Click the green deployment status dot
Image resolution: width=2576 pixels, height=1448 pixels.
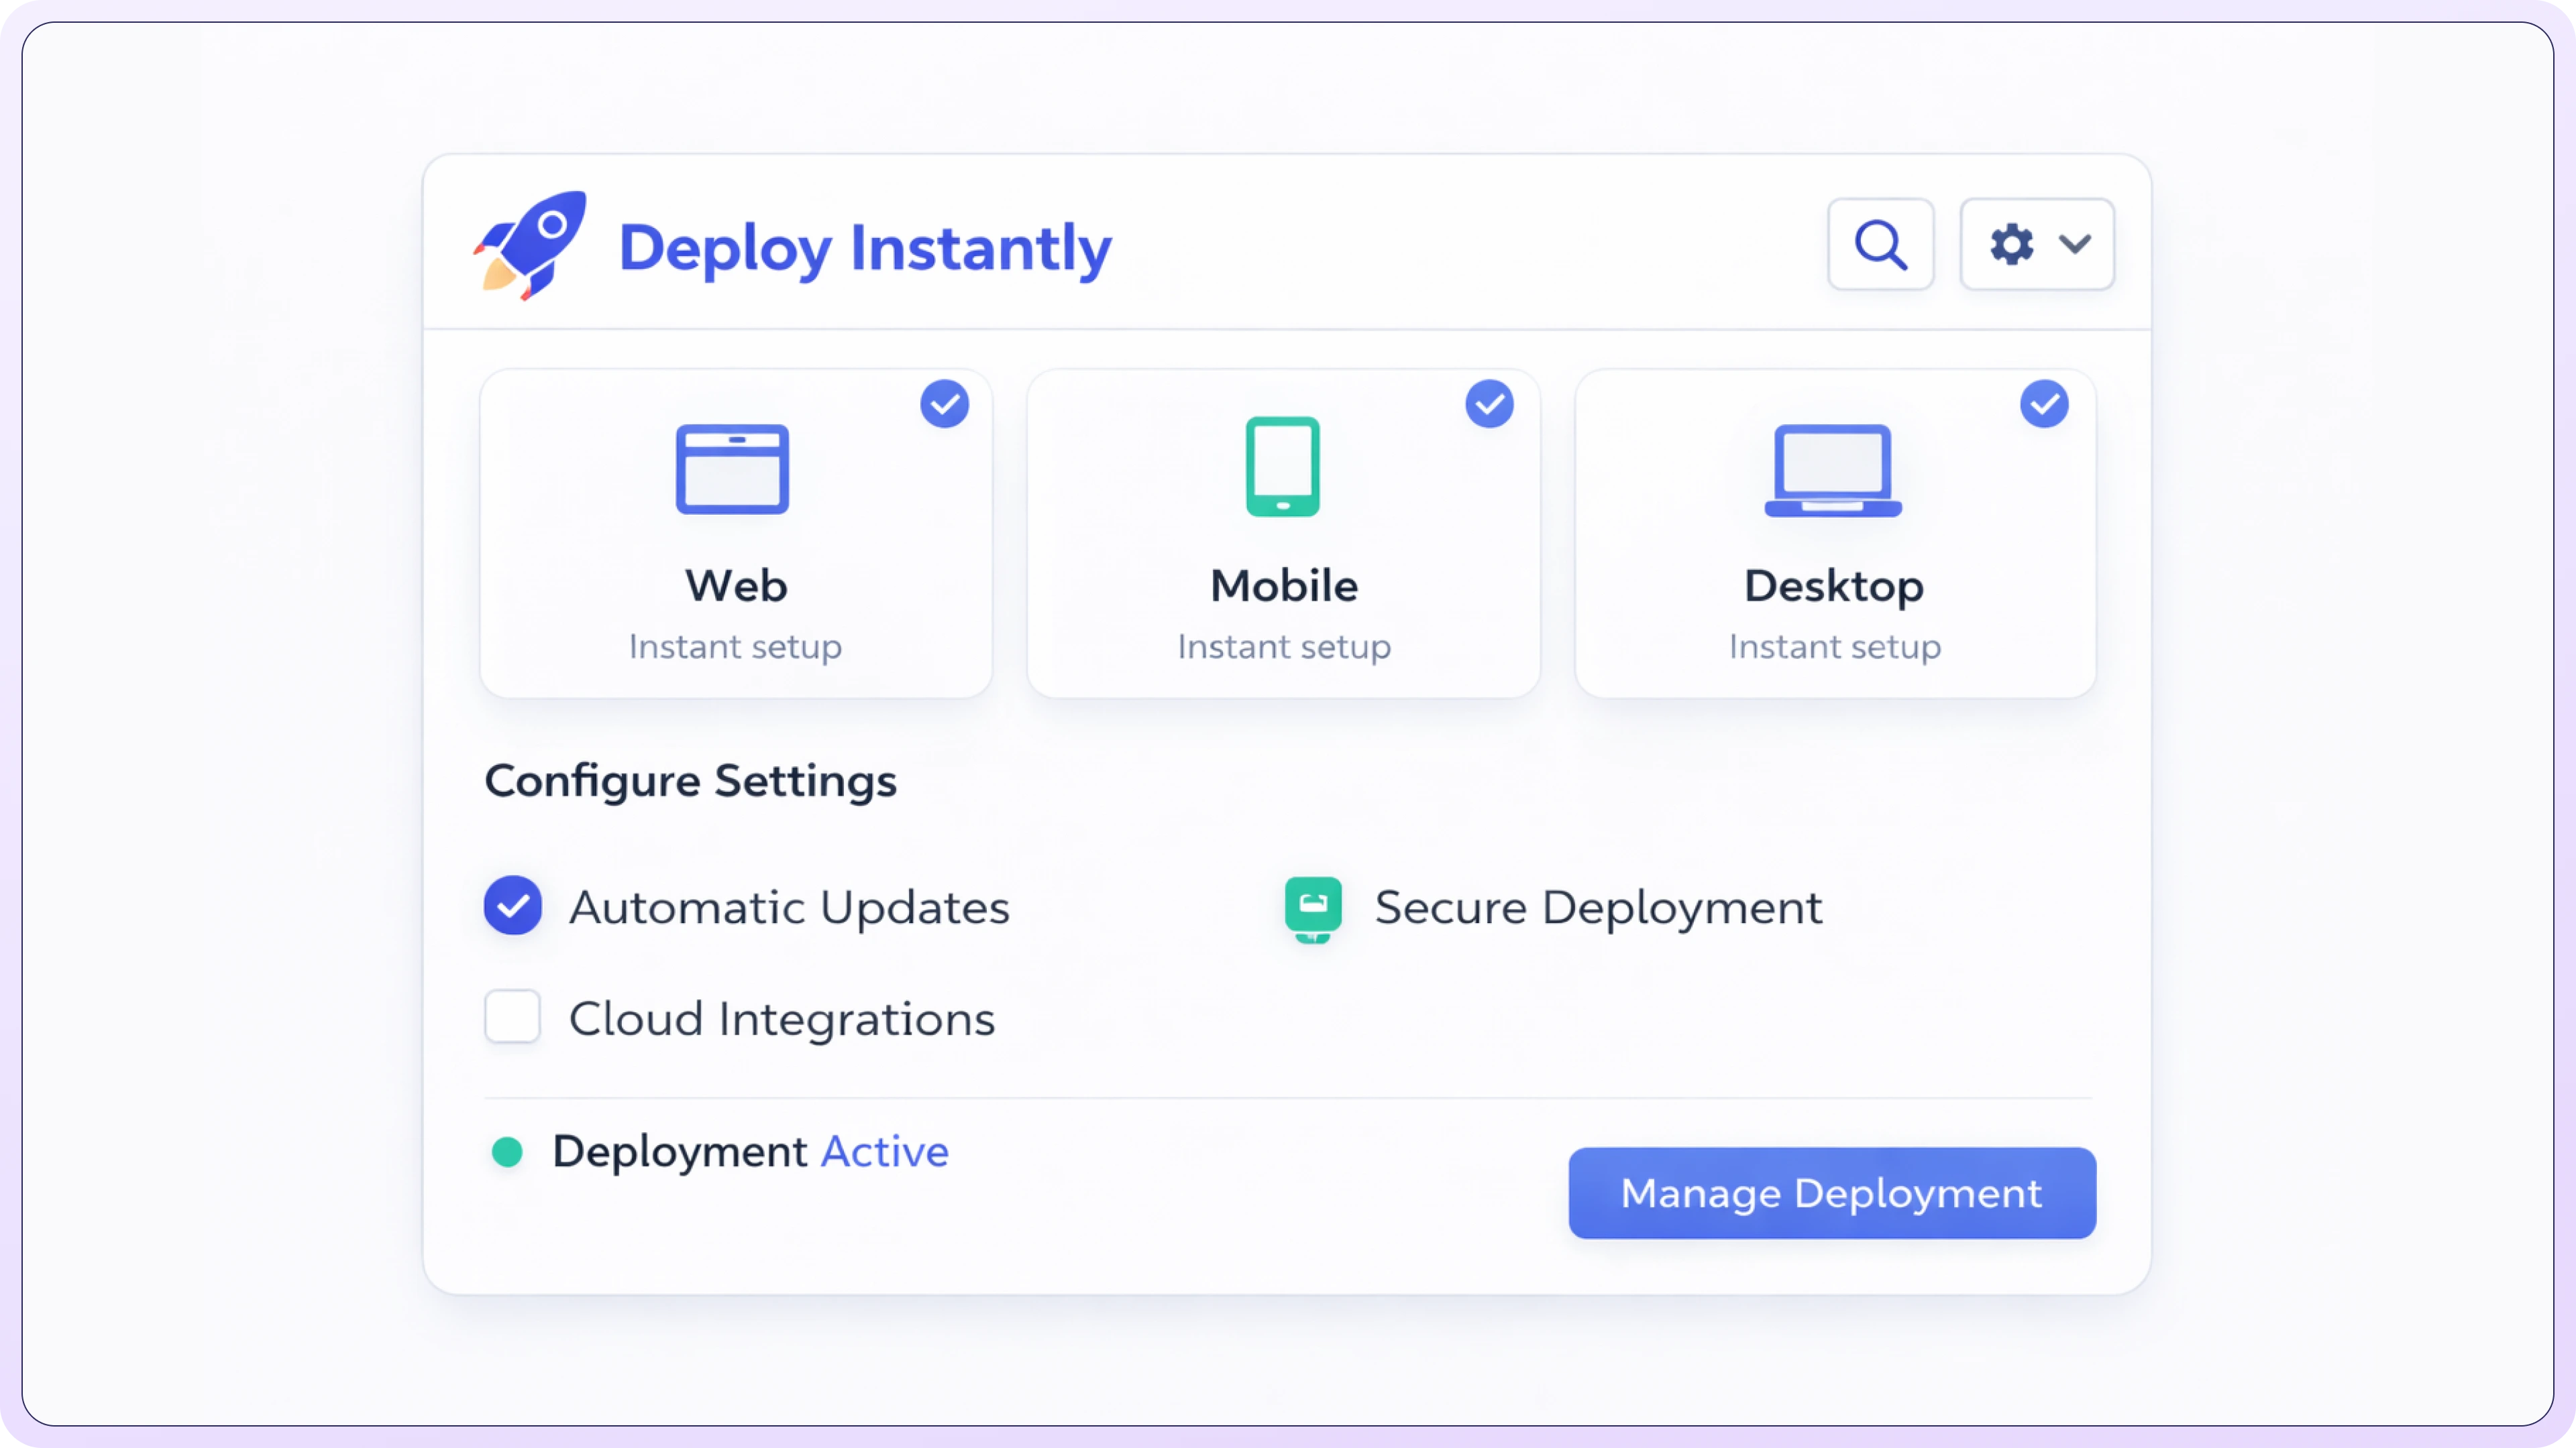tap(507, 1151)
